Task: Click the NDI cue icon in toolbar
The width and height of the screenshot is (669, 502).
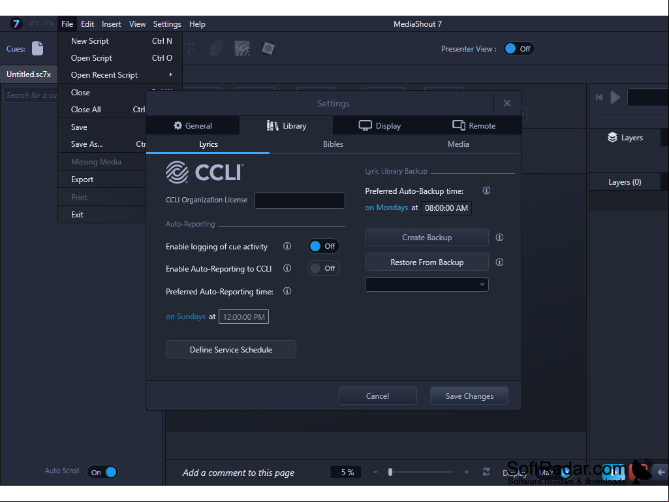Action: pos(242,49)
